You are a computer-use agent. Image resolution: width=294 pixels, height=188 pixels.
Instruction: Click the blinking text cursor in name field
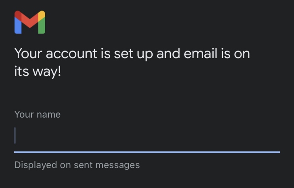point(15,135)
